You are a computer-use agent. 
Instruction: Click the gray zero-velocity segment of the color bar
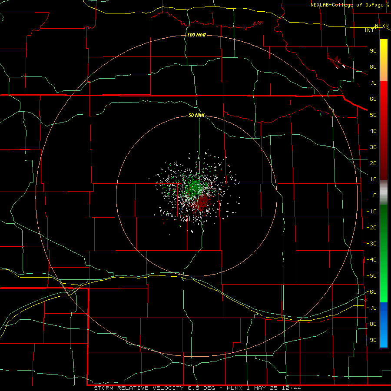pos(384,192)
